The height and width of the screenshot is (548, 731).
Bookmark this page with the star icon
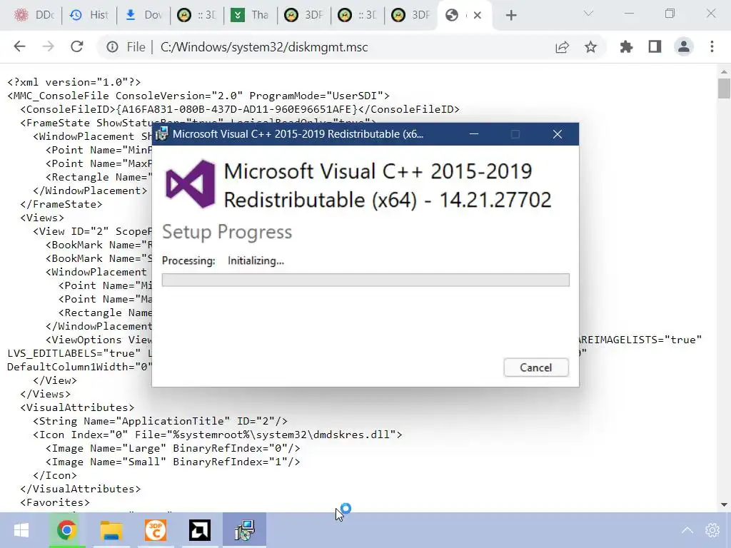click(x=590, y=47)
